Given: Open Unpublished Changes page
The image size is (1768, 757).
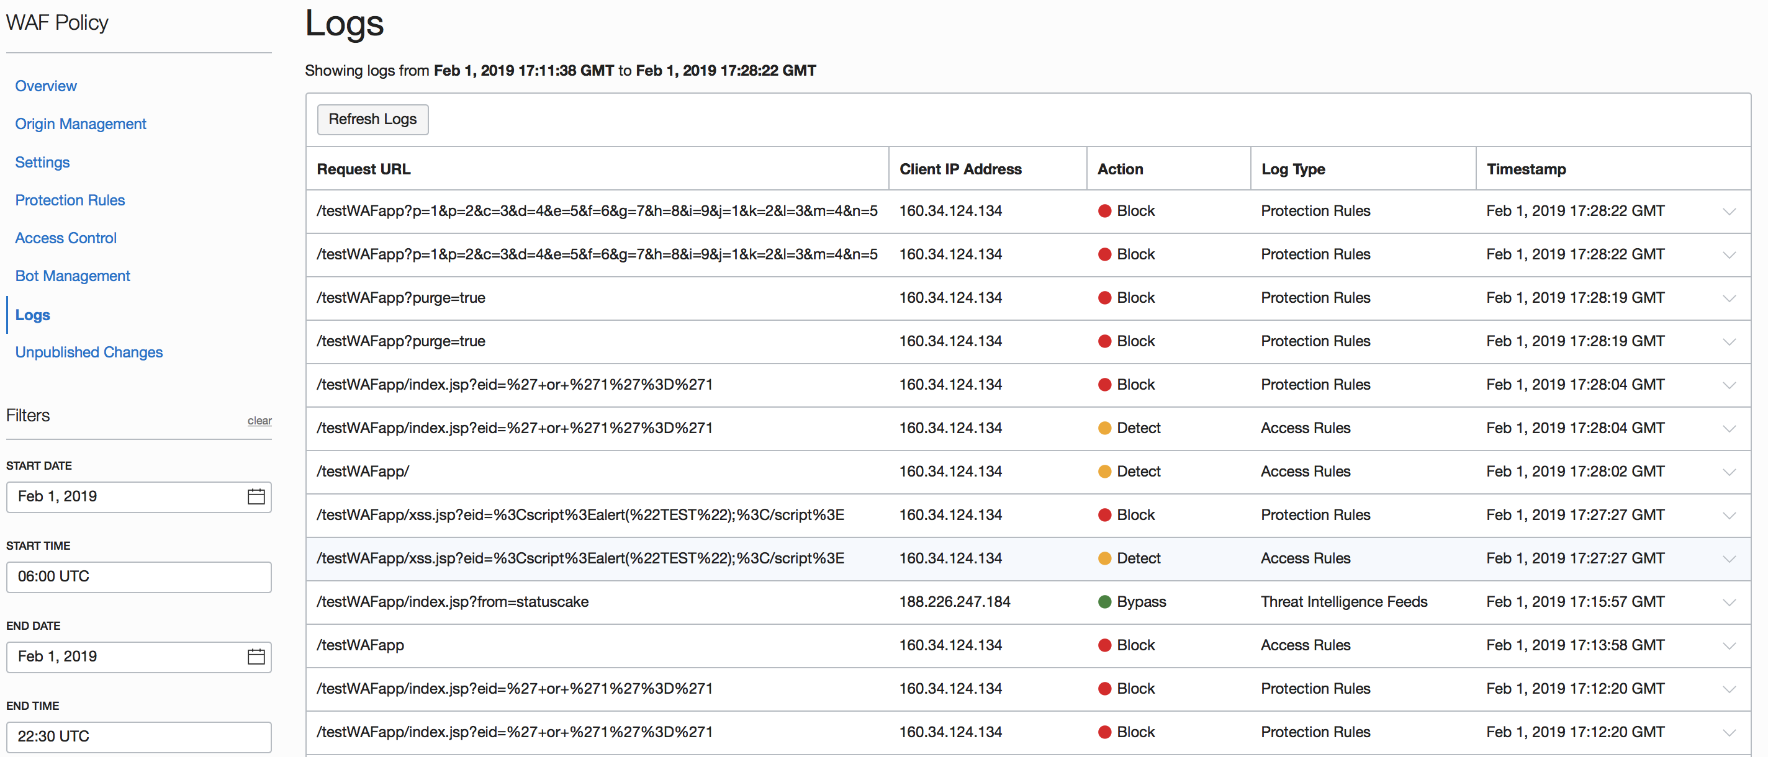Looking at the screenshot, I should (89, 352).
